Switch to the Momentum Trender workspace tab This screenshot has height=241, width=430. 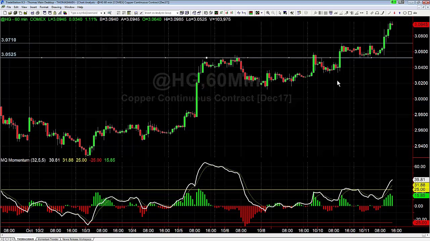click(x=48, y=239)
